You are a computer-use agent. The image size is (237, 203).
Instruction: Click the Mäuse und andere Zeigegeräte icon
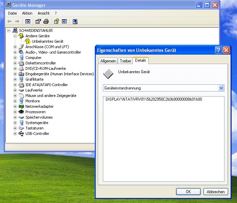click(x=21, y=96)
